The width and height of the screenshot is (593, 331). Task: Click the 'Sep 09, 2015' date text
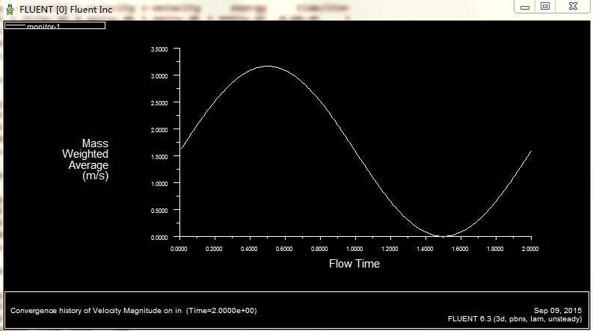click(x=557, y=310)
